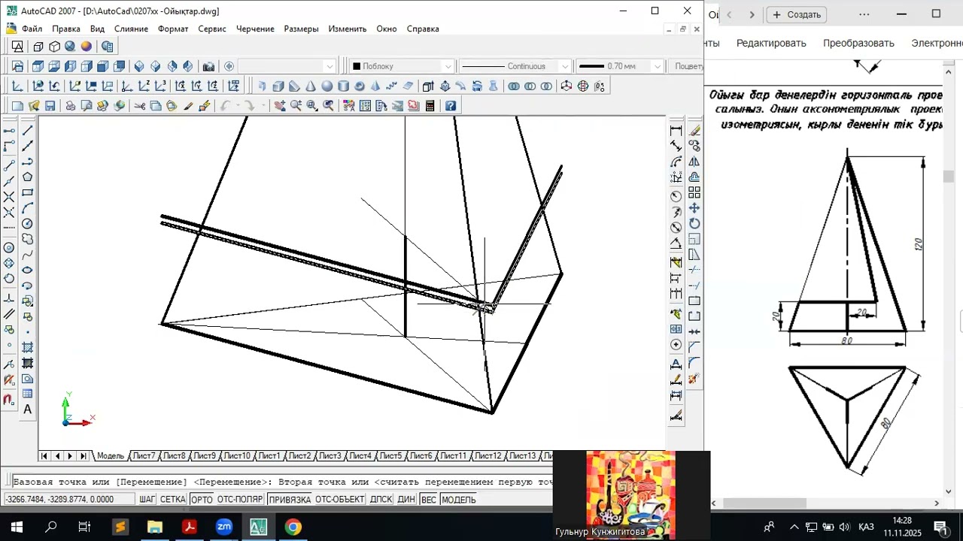
Task: Open Zoom app from the taskbar
Action: pyautogui.click(x=223, y=527)
